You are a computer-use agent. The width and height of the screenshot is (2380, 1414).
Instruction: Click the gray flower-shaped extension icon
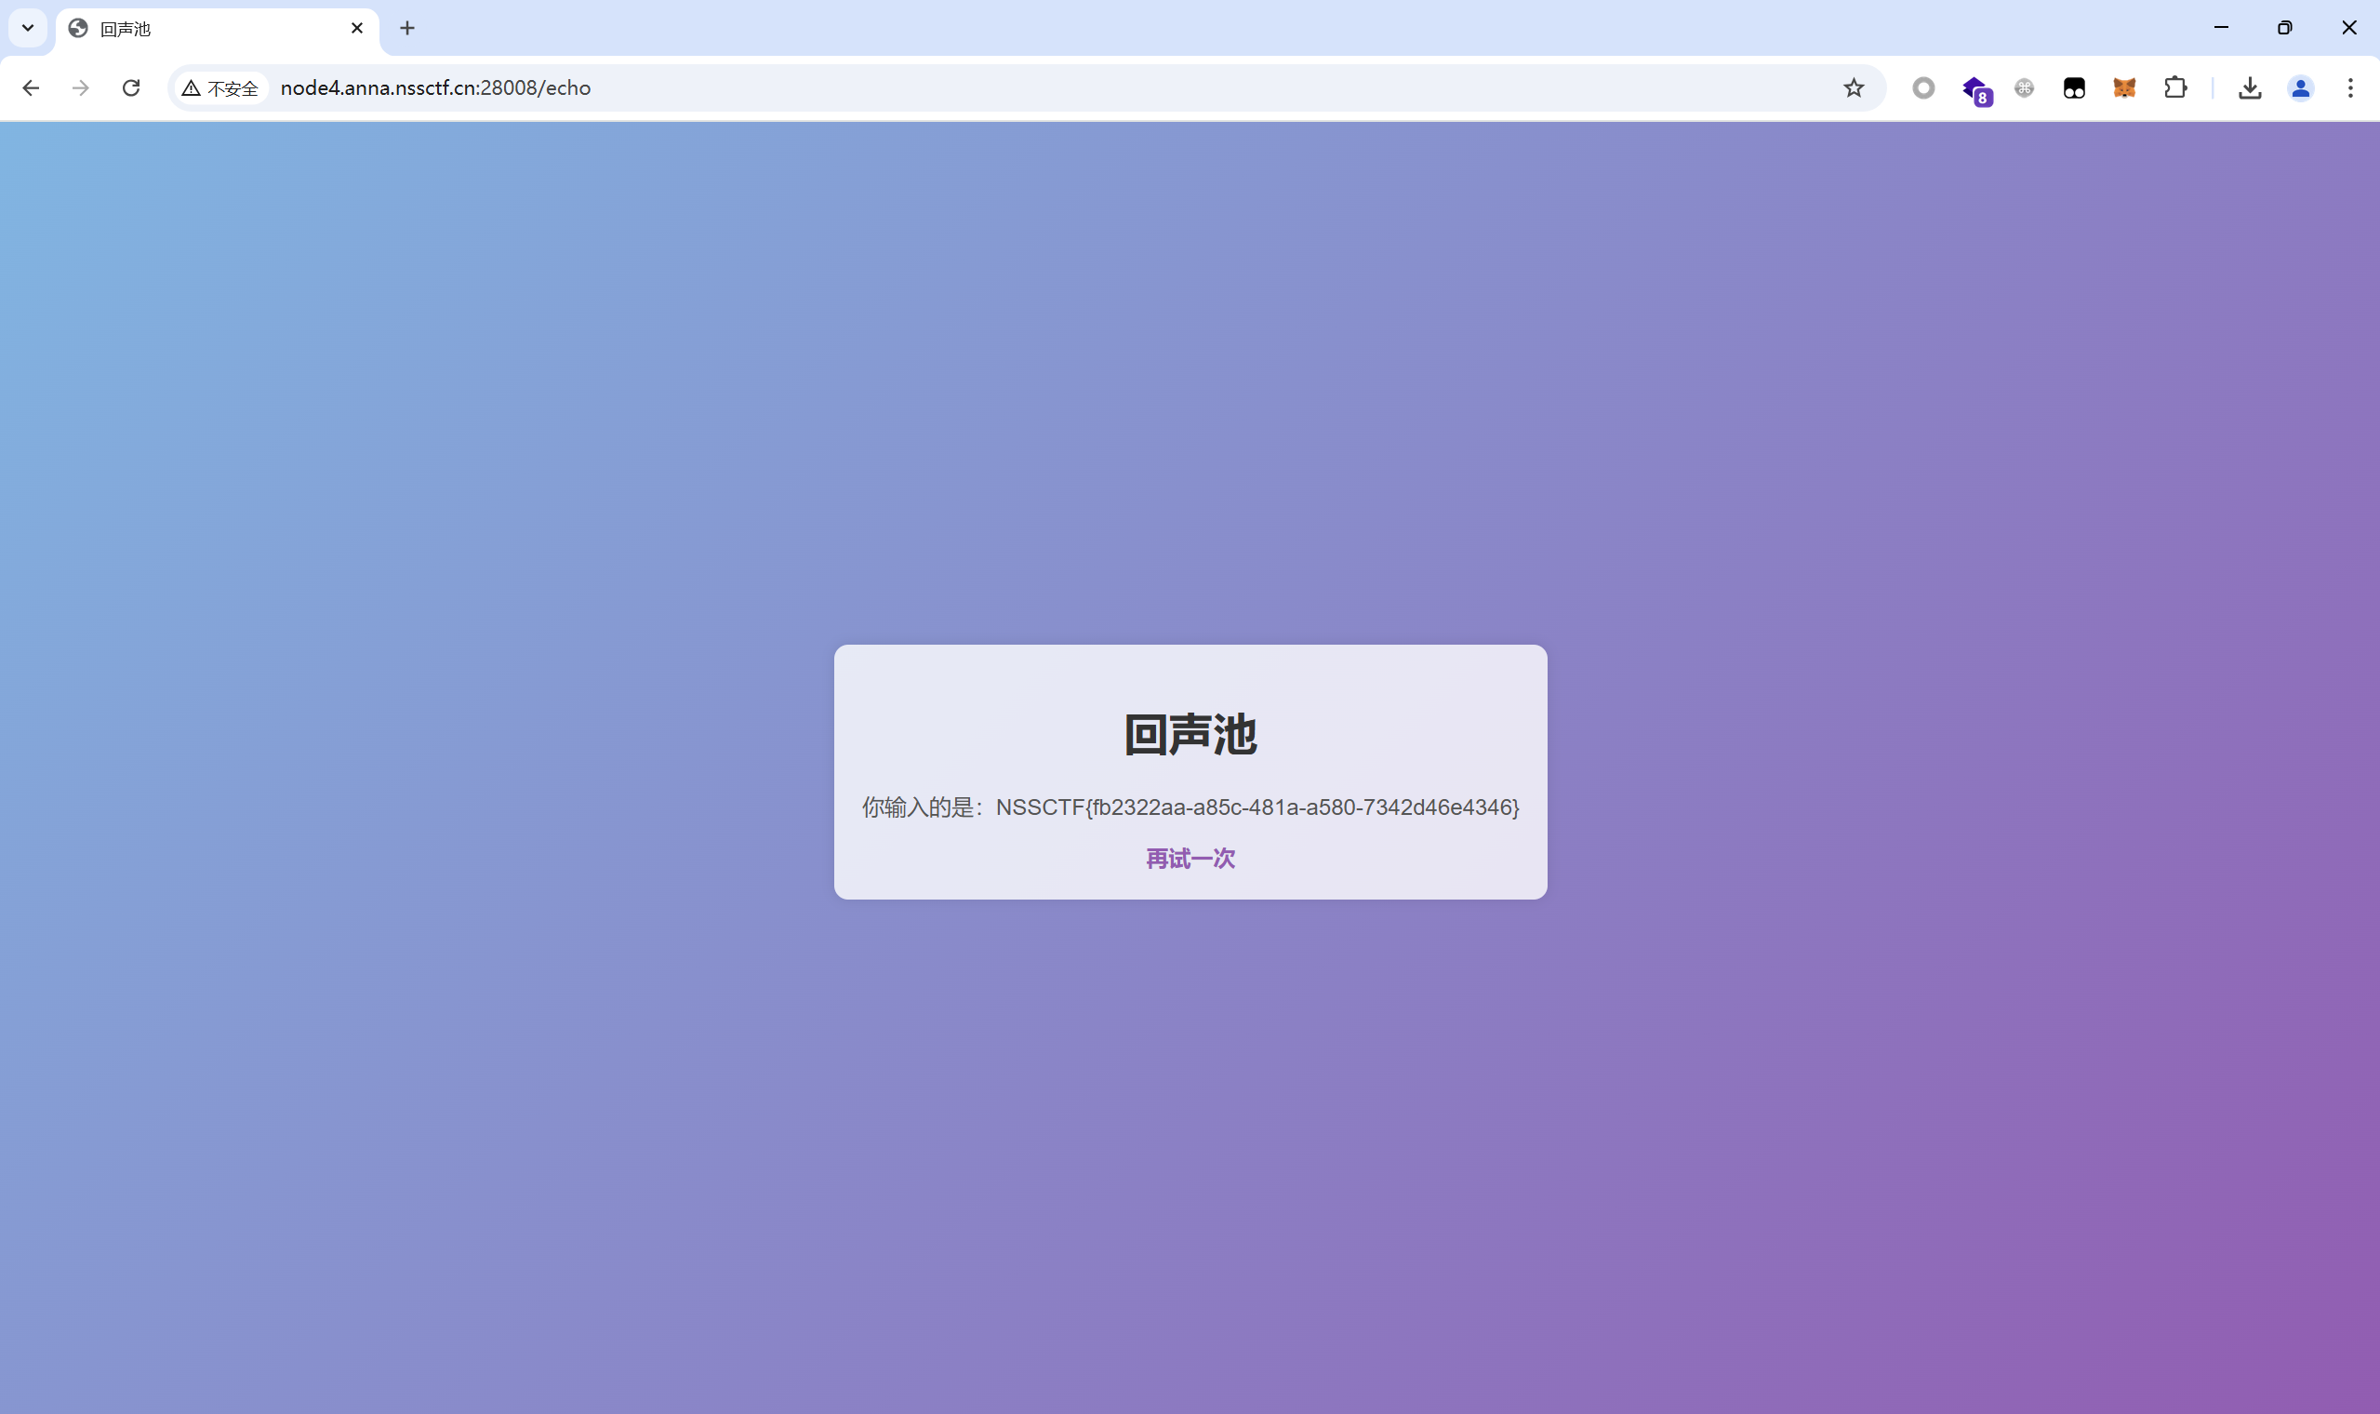click(2025, 88)
